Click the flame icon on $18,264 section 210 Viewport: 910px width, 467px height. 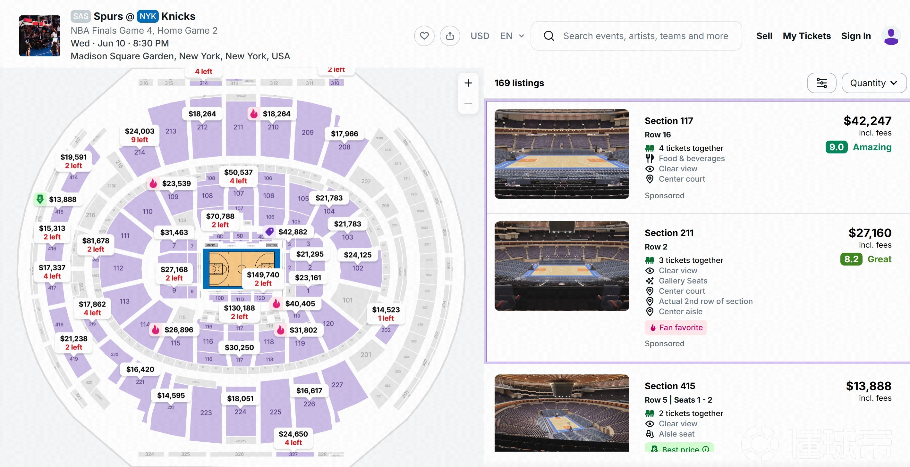pyautogui.click(x=254, y=114)
